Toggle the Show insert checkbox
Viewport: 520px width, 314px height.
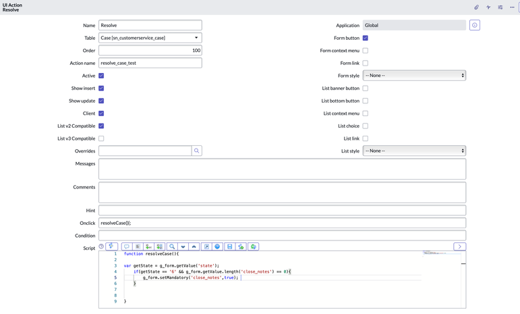pyautogui.click(x=101, y=88)
